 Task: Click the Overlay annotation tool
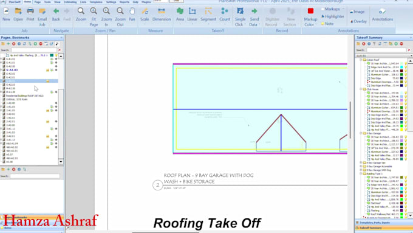pos(358,21)
